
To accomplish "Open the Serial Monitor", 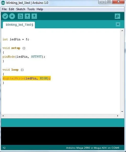I will 117,16.
